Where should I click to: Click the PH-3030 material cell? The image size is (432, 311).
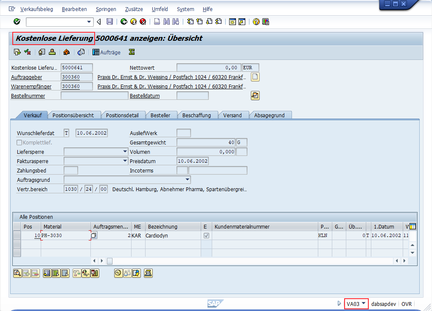pyautogui.click(x=66, y=236)
